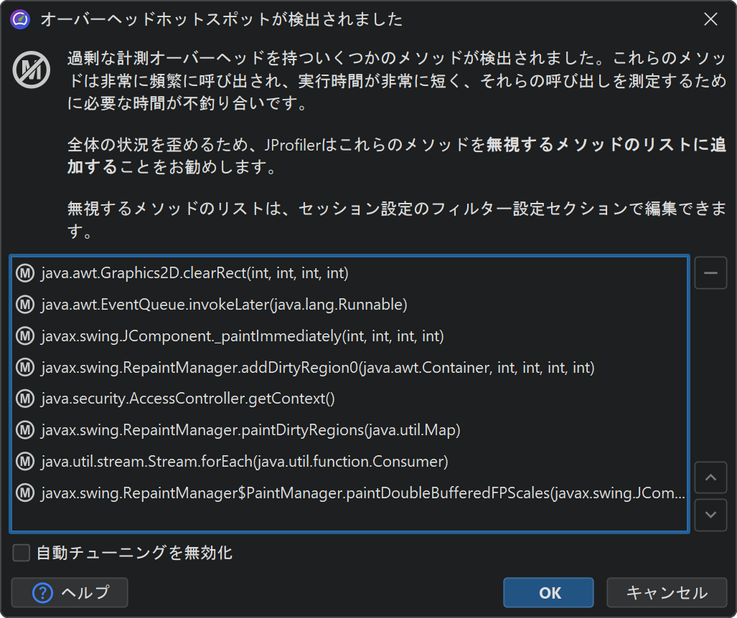
Task: Select java.awt.Graphics2D.clearRect row
Action: [349, 273]
